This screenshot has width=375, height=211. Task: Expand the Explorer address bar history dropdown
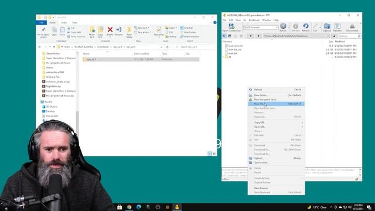(162, 47)
